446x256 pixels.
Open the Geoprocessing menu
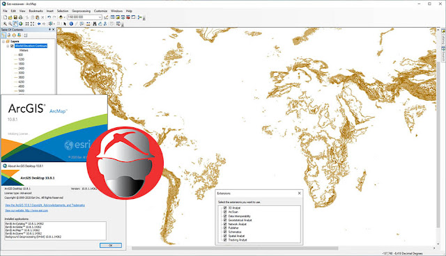coord(81,11)
